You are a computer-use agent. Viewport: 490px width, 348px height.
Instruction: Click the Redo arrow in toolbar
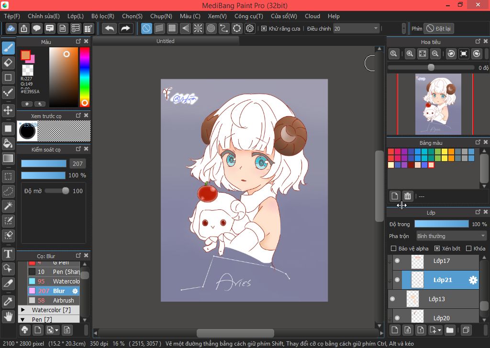point(125,28)
